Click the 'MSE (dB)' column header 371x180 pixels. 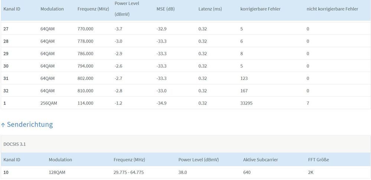[165, 9]
